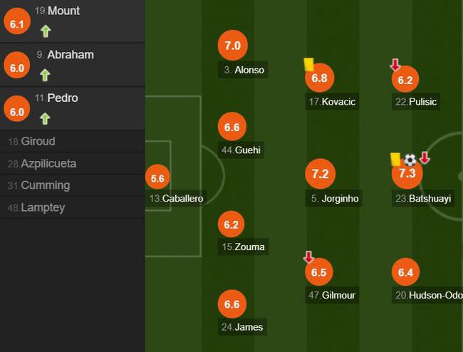
Task: Click Pedro's green substituted-on arrow
Action: pyautogui.click(x=46, y=118)
